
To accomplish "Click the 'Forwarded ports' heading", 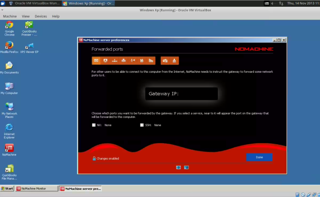I will coord(107,49).
